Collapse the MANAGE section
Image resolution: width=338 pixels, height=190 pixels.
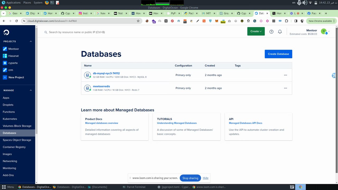coord(31,90)
